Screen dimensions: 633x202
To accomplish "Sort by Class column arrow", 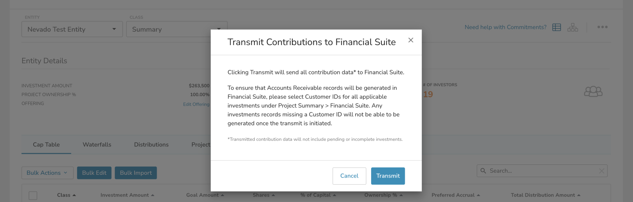I will pyautogui.click(x=74, y=195).
